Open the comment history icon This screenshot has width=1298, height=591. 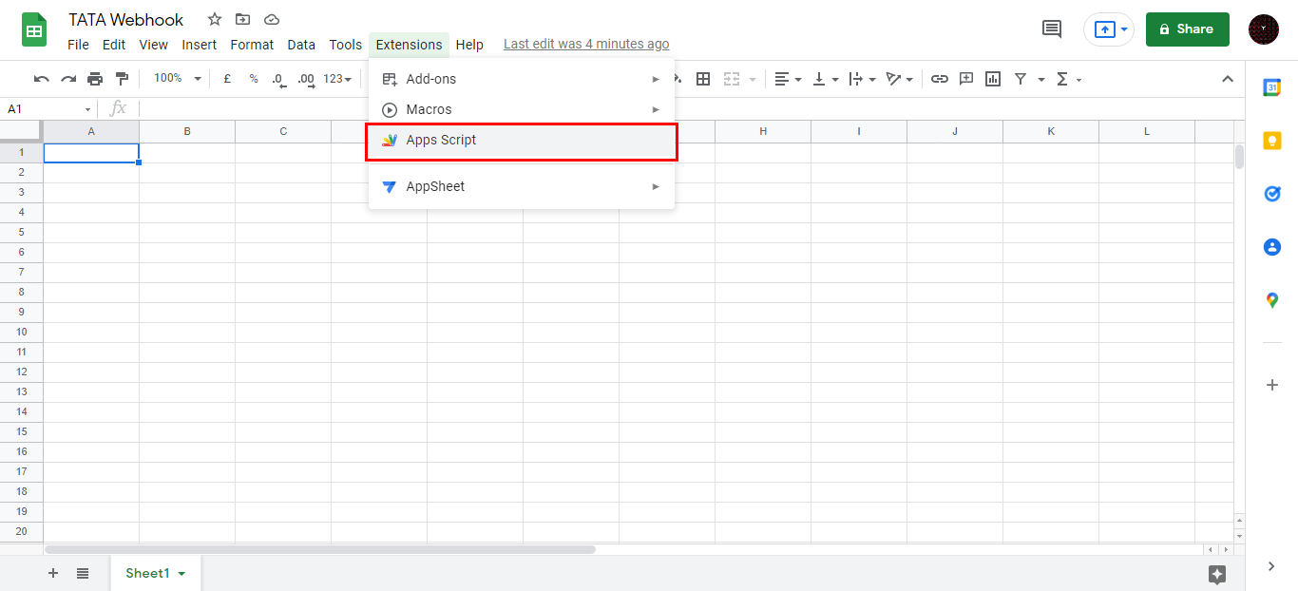pos(1052,29)
